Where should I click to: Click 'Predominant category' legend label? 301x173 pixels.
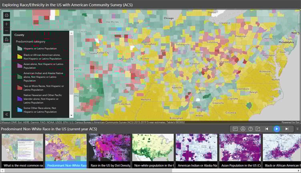click(30, 42)
